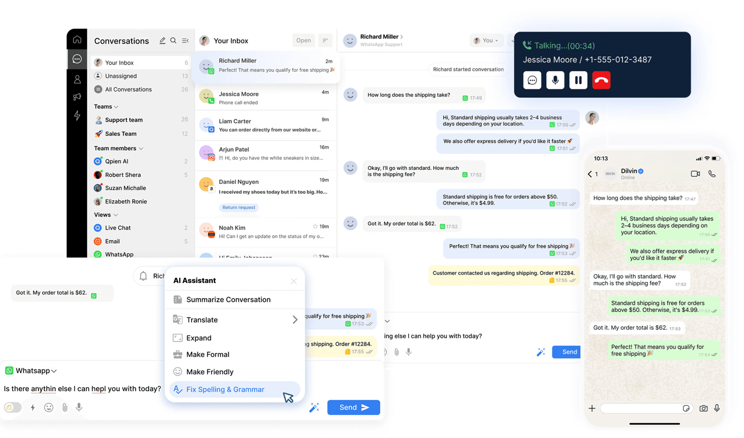Select the lightning automation icon in sidebar
This screenshot has width=744, height=438.
click(77, 115)
